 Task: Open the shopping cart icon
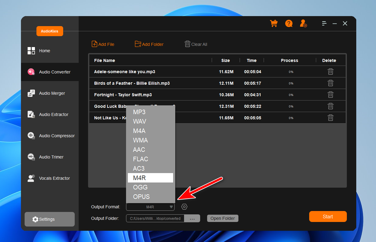tap(274, 24)
